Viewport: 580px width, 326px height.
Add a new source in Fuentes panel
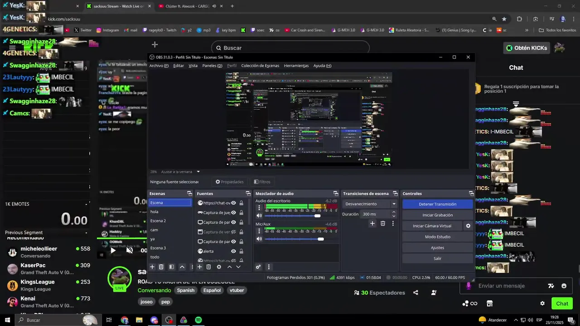click(199, 267)
